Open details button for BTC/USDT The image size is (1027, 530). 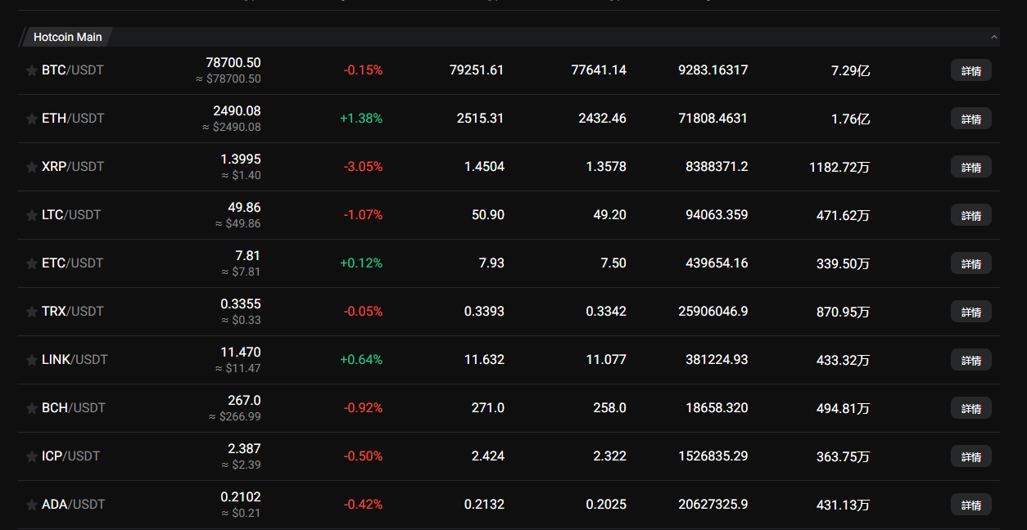click(x=971, y=70)
